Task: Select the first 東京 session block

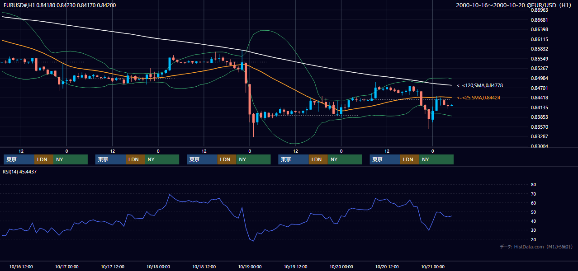Action: coord(19,159)
